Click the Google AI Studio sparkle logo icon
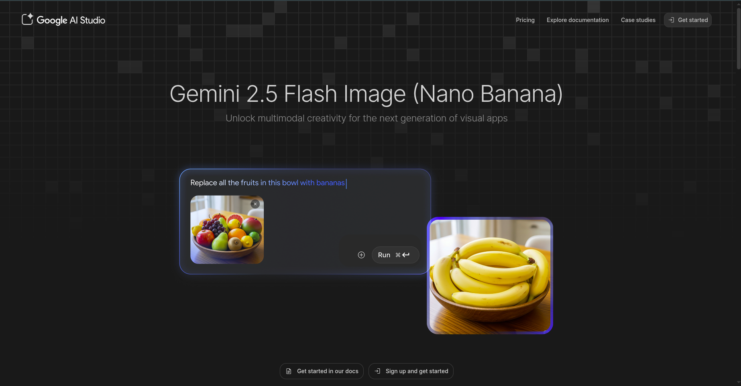 (27, 19)
